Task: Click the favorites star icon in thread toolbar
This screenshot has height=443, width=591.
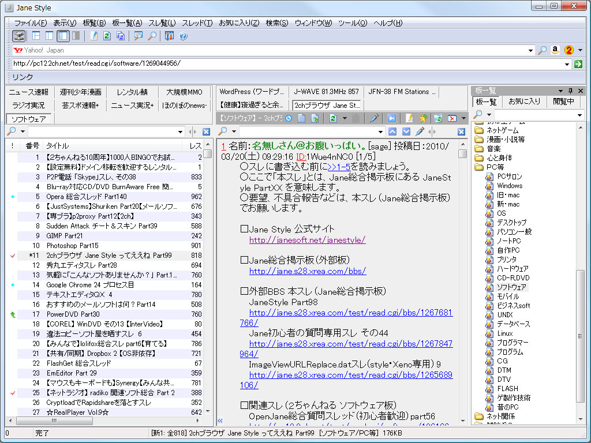Action: click(x=423, y=118)
